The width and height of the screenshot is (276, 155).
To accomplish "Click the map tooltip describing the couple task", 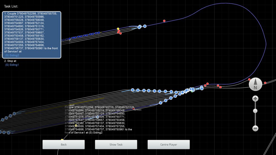I will (99, 120).
